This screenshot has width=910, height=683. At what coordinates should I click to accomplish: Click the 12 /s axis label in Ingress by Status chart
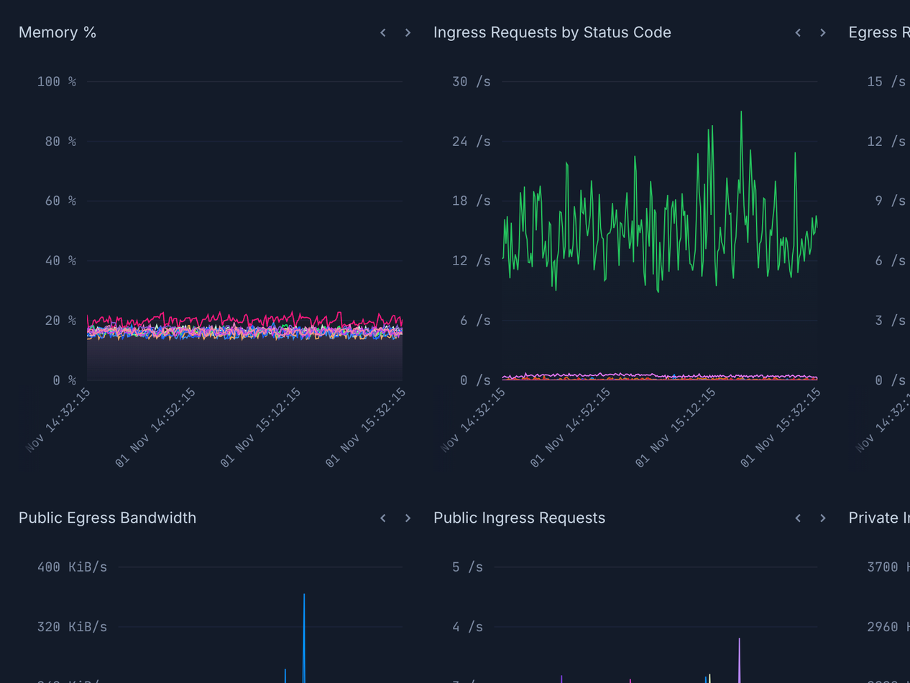[x=472, y=260]
